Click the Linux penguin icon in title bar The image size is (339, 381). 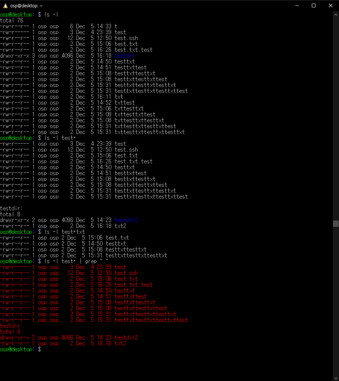6,6
